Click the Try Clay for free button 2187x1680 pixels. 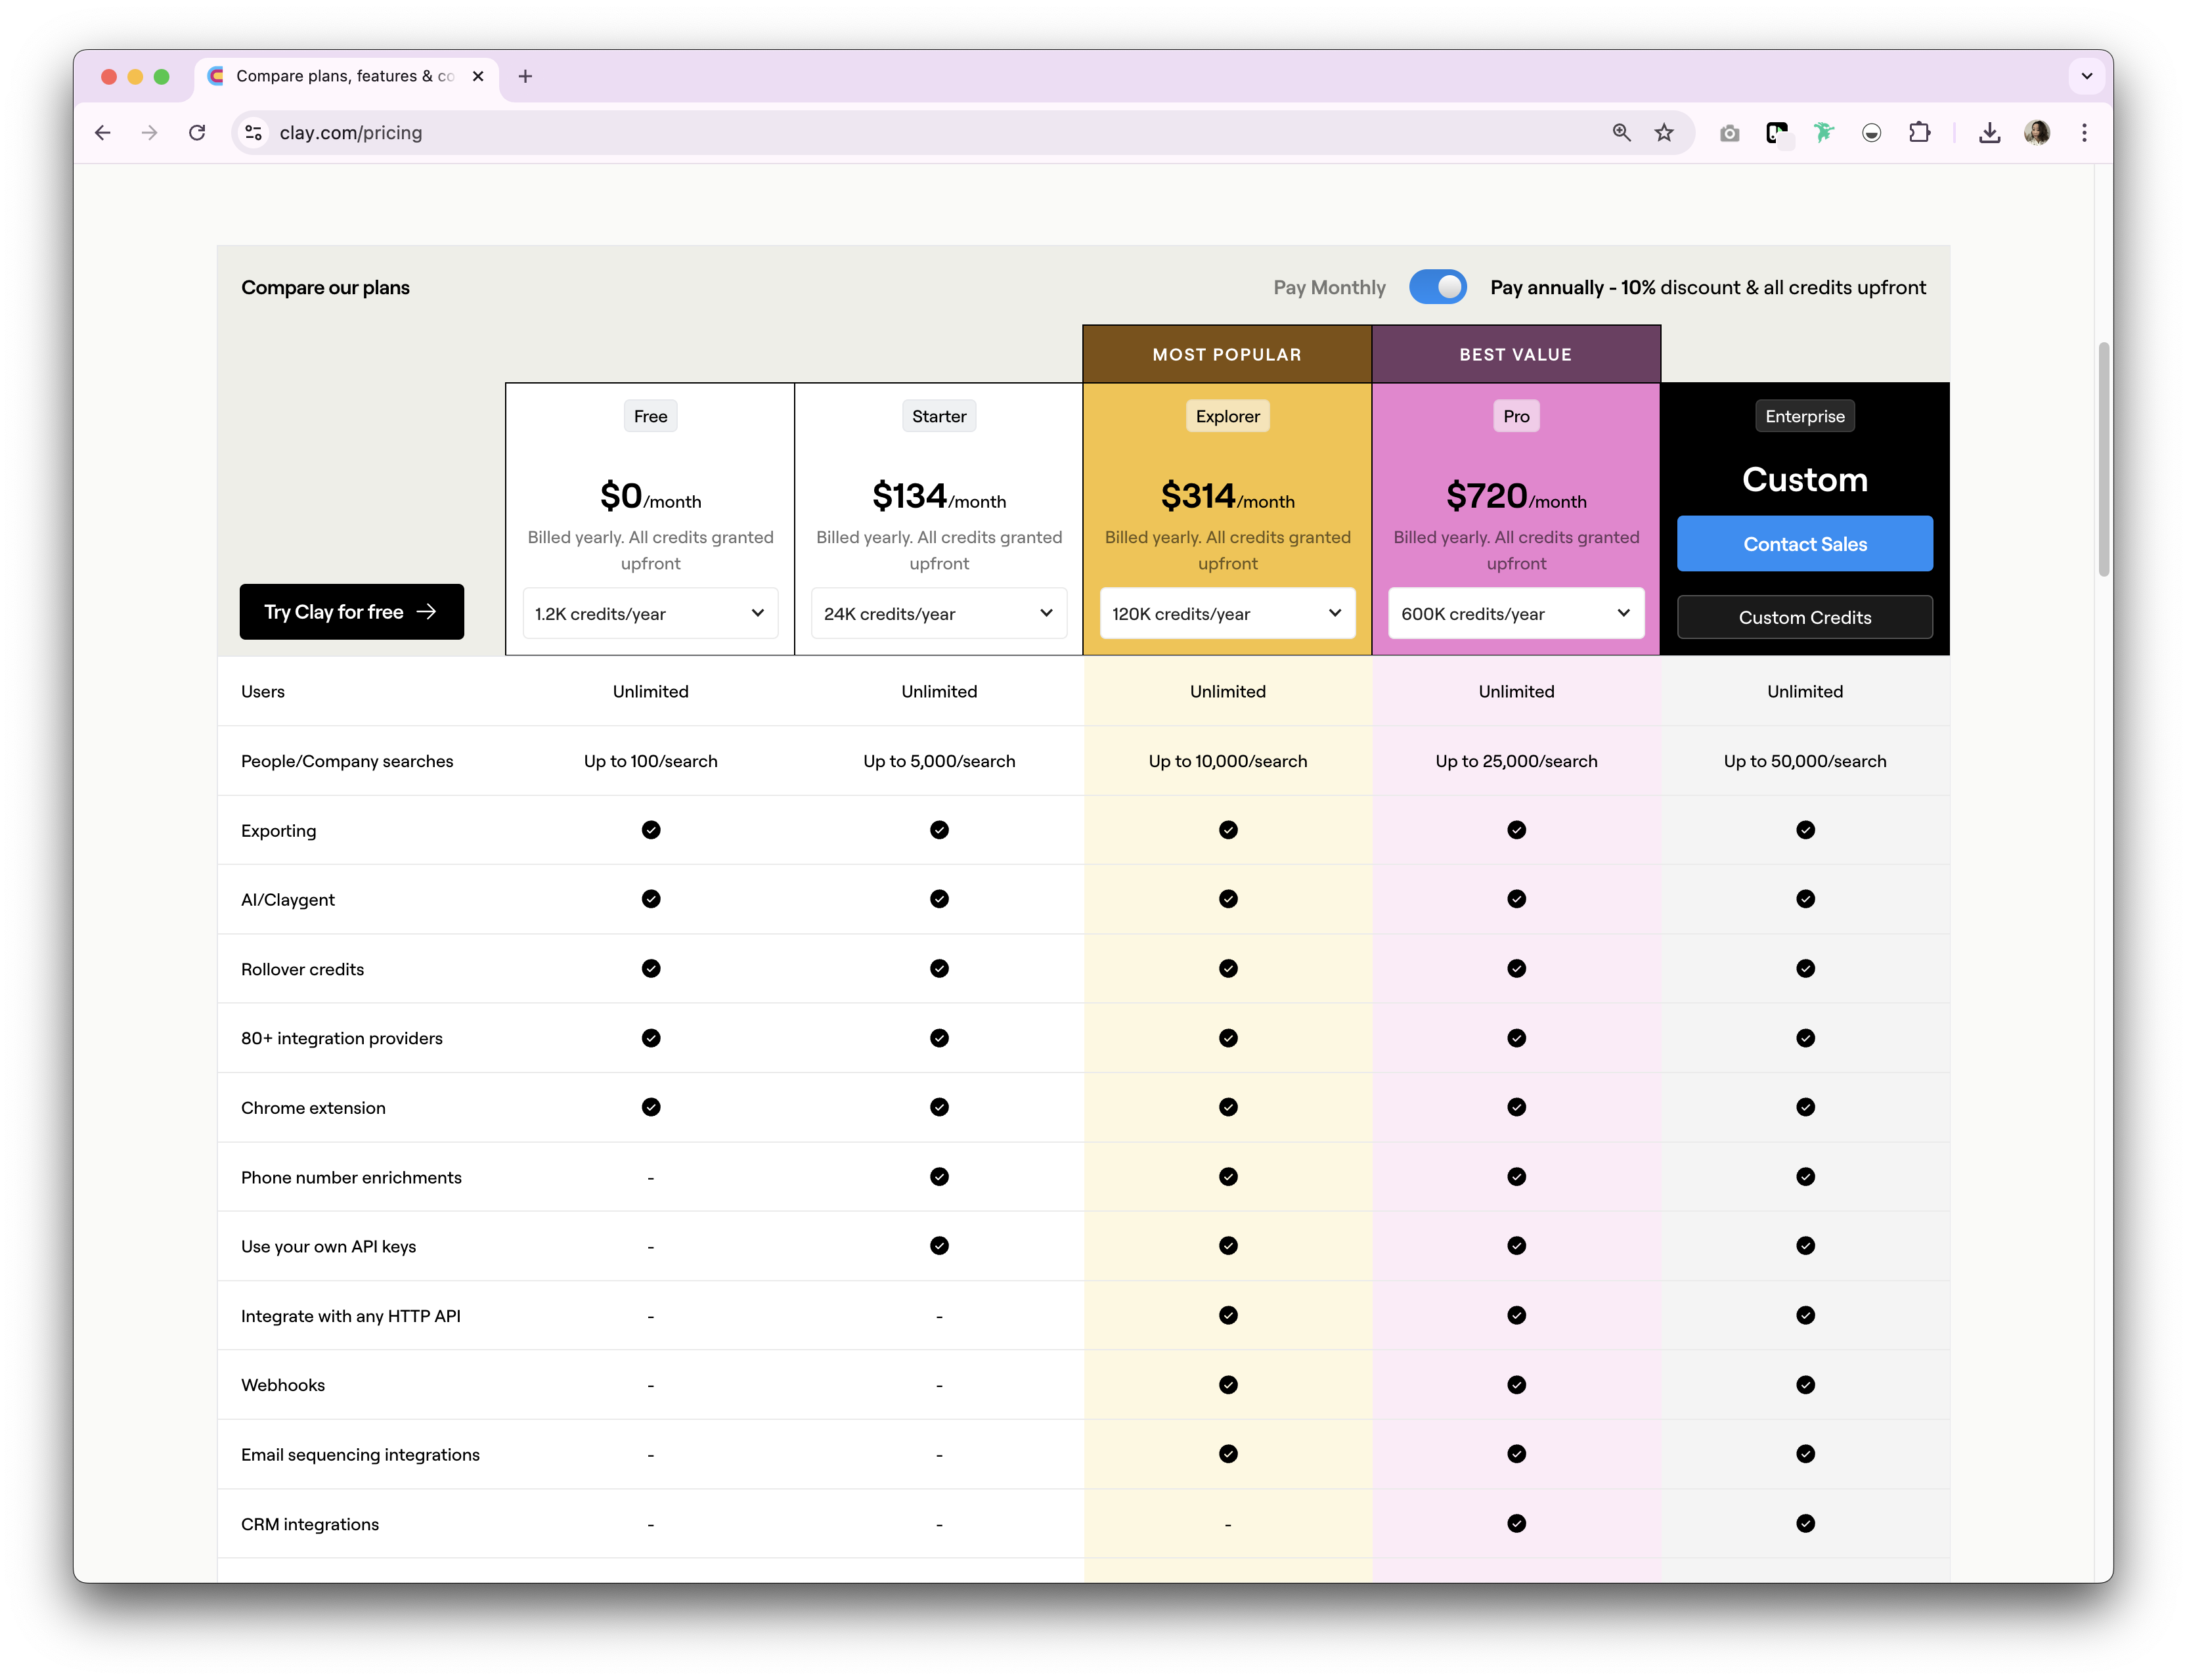tap(351, 611)
